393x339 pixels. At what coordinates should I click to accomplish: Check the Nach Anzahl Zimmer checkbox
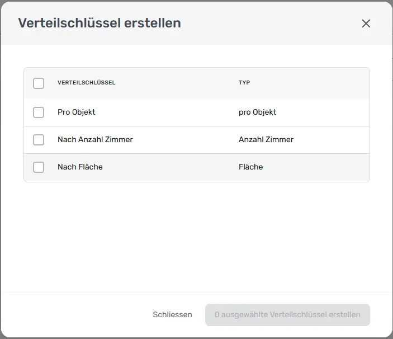39,140
